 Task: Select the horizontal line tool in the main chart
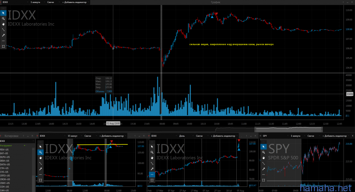3,41
